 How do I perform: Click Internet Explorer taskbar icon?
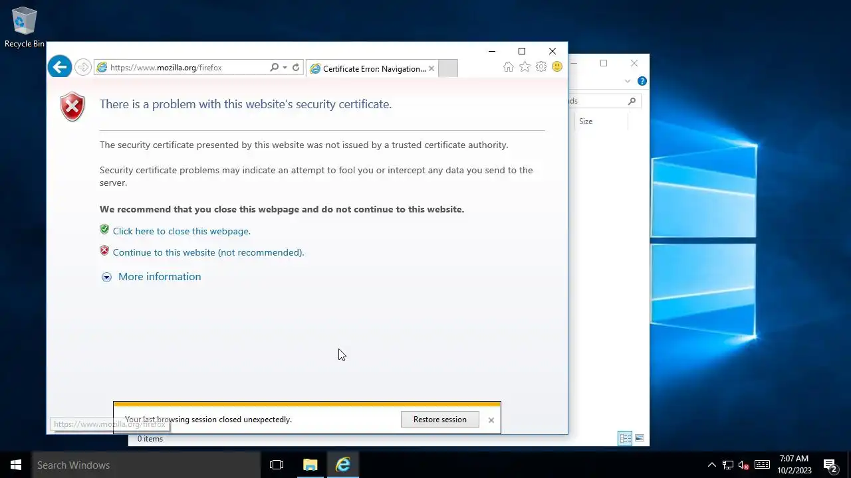[343, 465]
